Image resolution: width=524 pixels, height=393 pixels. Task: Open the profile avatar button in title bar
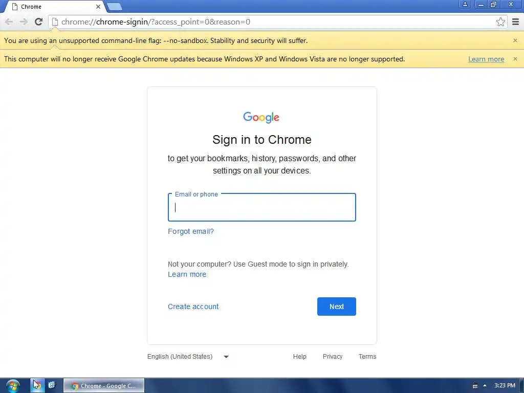click(x=465, y=4)
